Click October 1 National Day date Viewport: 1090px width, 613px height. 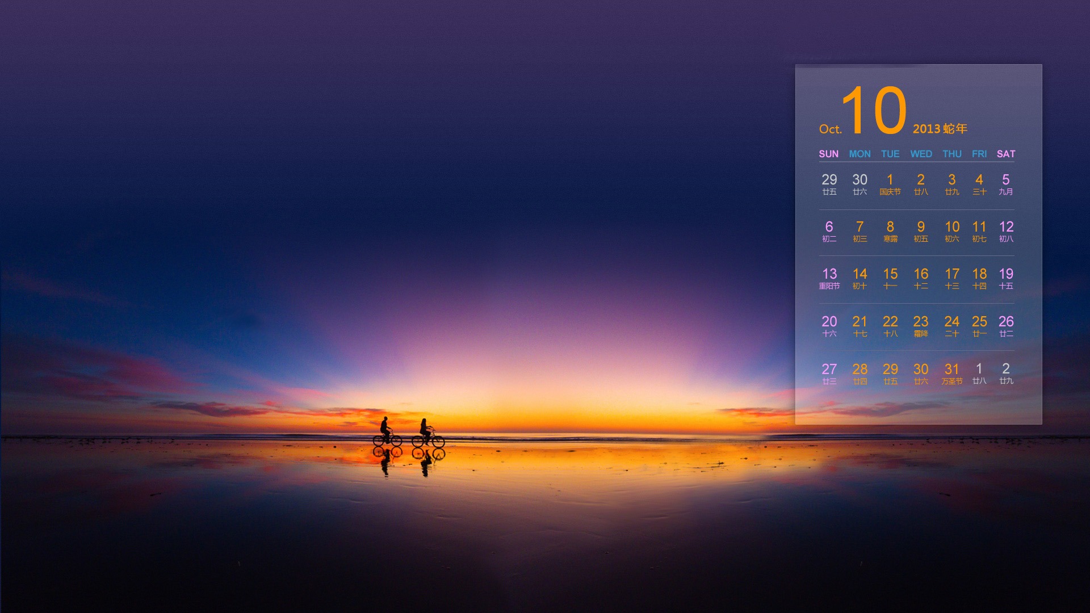(890, 184)
